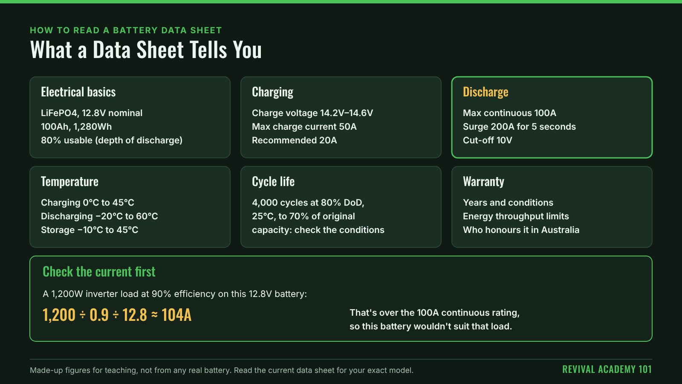Viewport: 682px width, 384px height.
Task: Select '80% usable (depth of discharge)' line
Action: pos(112,140)
